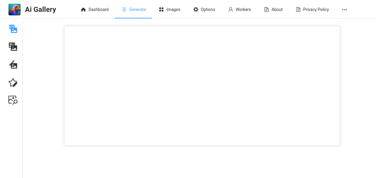
Task: Click the home icon beside Dashboard
Action: [x=83, y=9]
